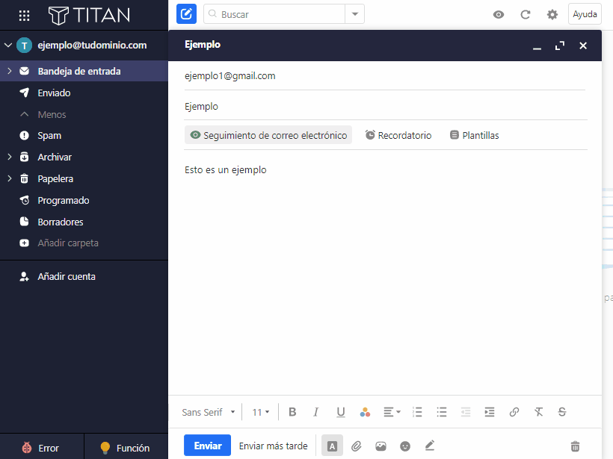Insert a hyperlink

tap(514, 412)
